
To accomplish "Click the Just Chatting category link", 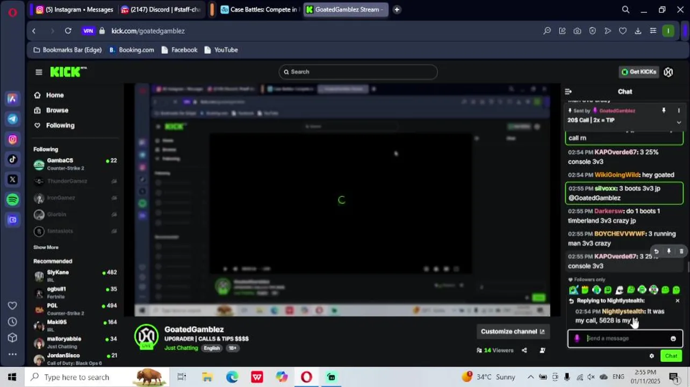I will pos(181,348).
